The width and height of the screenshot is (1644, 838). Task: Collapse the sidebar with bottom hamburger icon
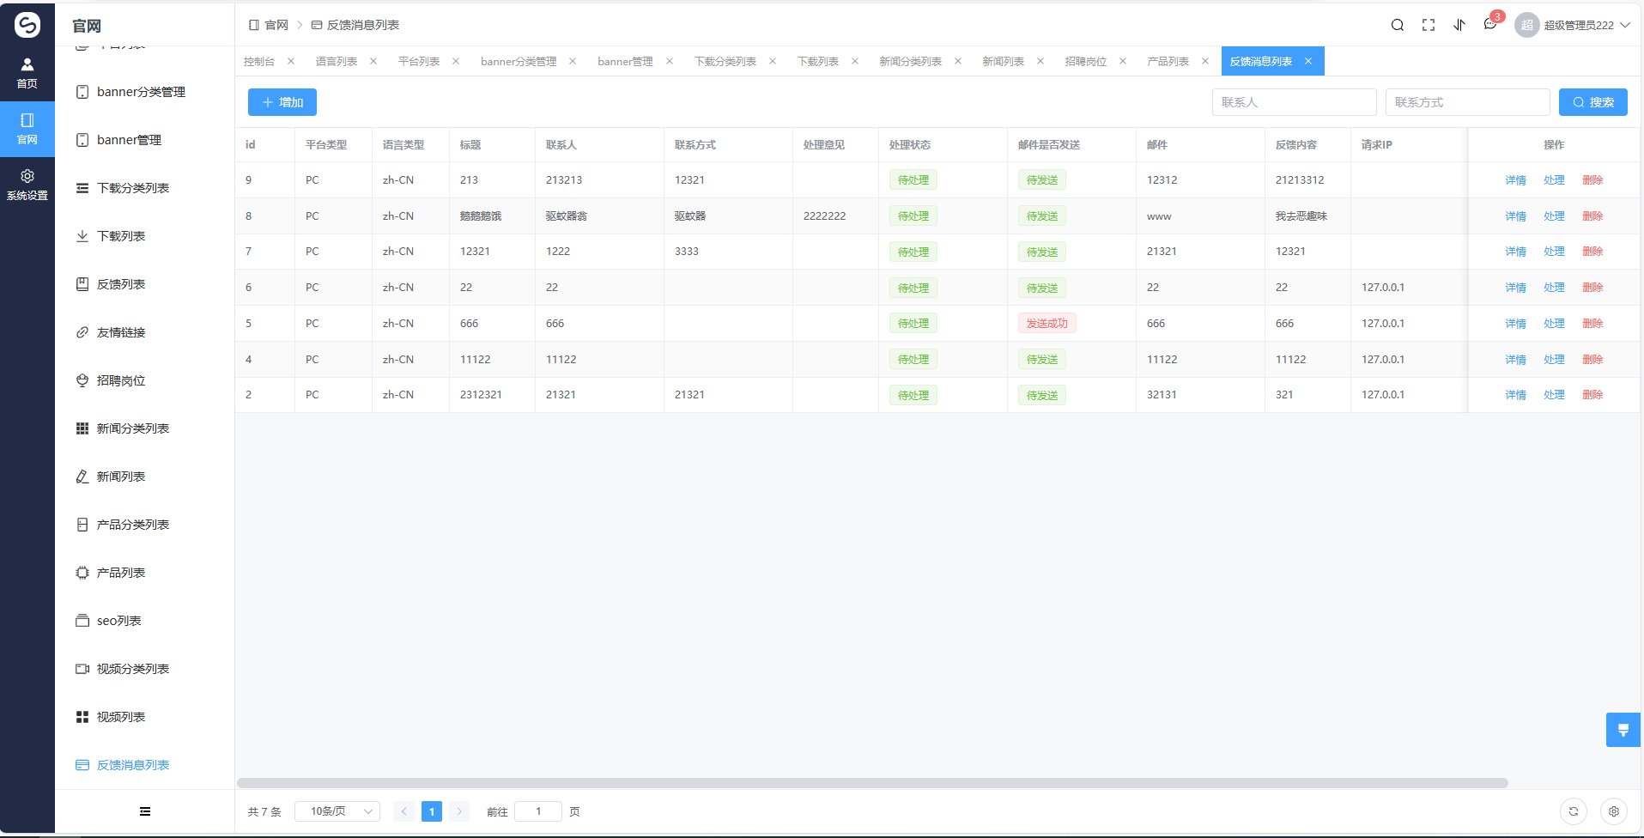pyautogui.click(x=145, y=811)
